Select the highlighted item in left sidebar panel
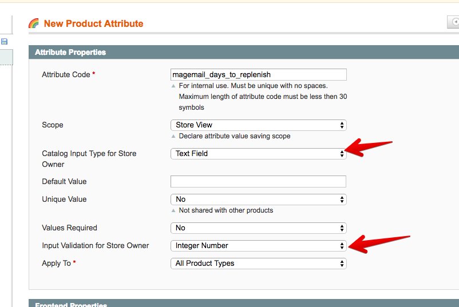The width and height of the screenshot is (459, 307). [x=6, y=57]
